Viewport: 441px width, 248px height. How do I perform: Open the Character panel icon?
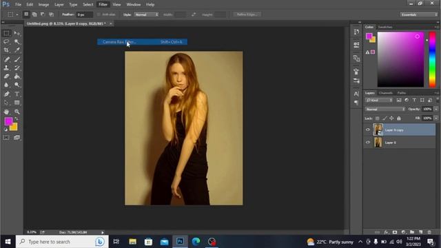coord(356,94)
